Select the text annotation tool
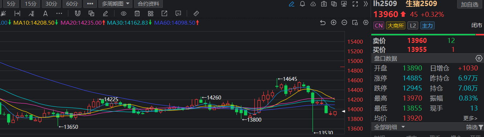Image resolution: width=484 pixels, height=137 pixels. pos(45,14)
